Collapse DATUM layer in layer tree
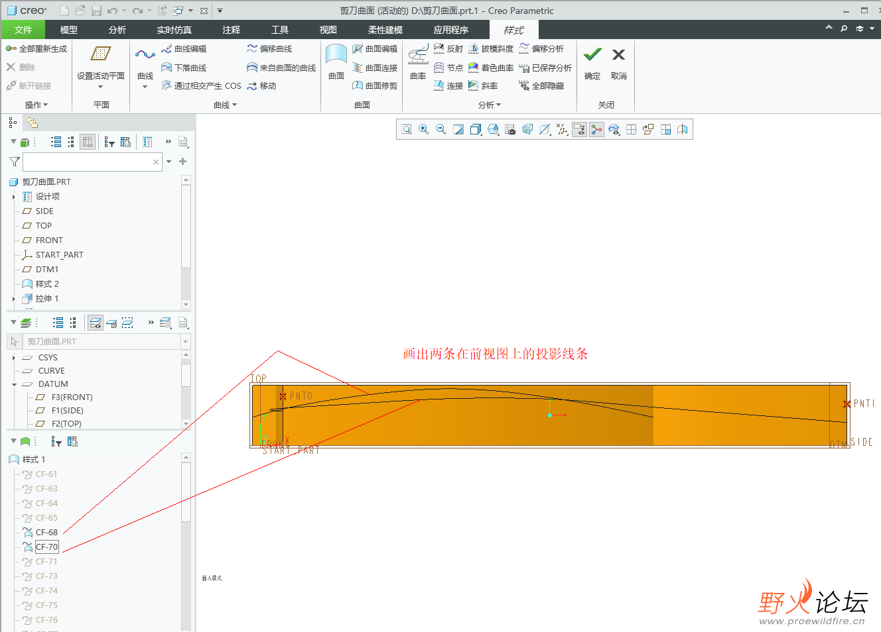This screenshot has height=632, width=881. pos(13,384)
